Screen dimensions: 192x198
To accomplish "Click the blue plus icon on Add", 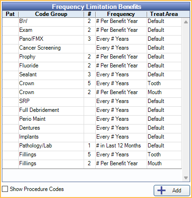I will click(162, 191).
